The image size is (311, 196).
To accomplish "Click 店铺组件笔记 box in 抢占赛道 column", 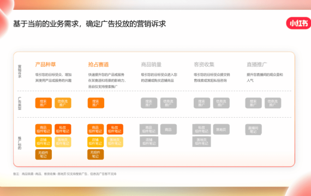I will [x=95, y=142].
